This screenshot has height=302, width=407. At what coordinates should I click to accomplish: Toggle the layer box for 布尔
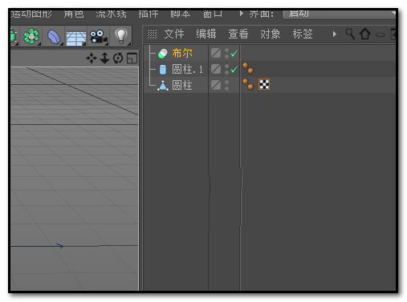216,53
